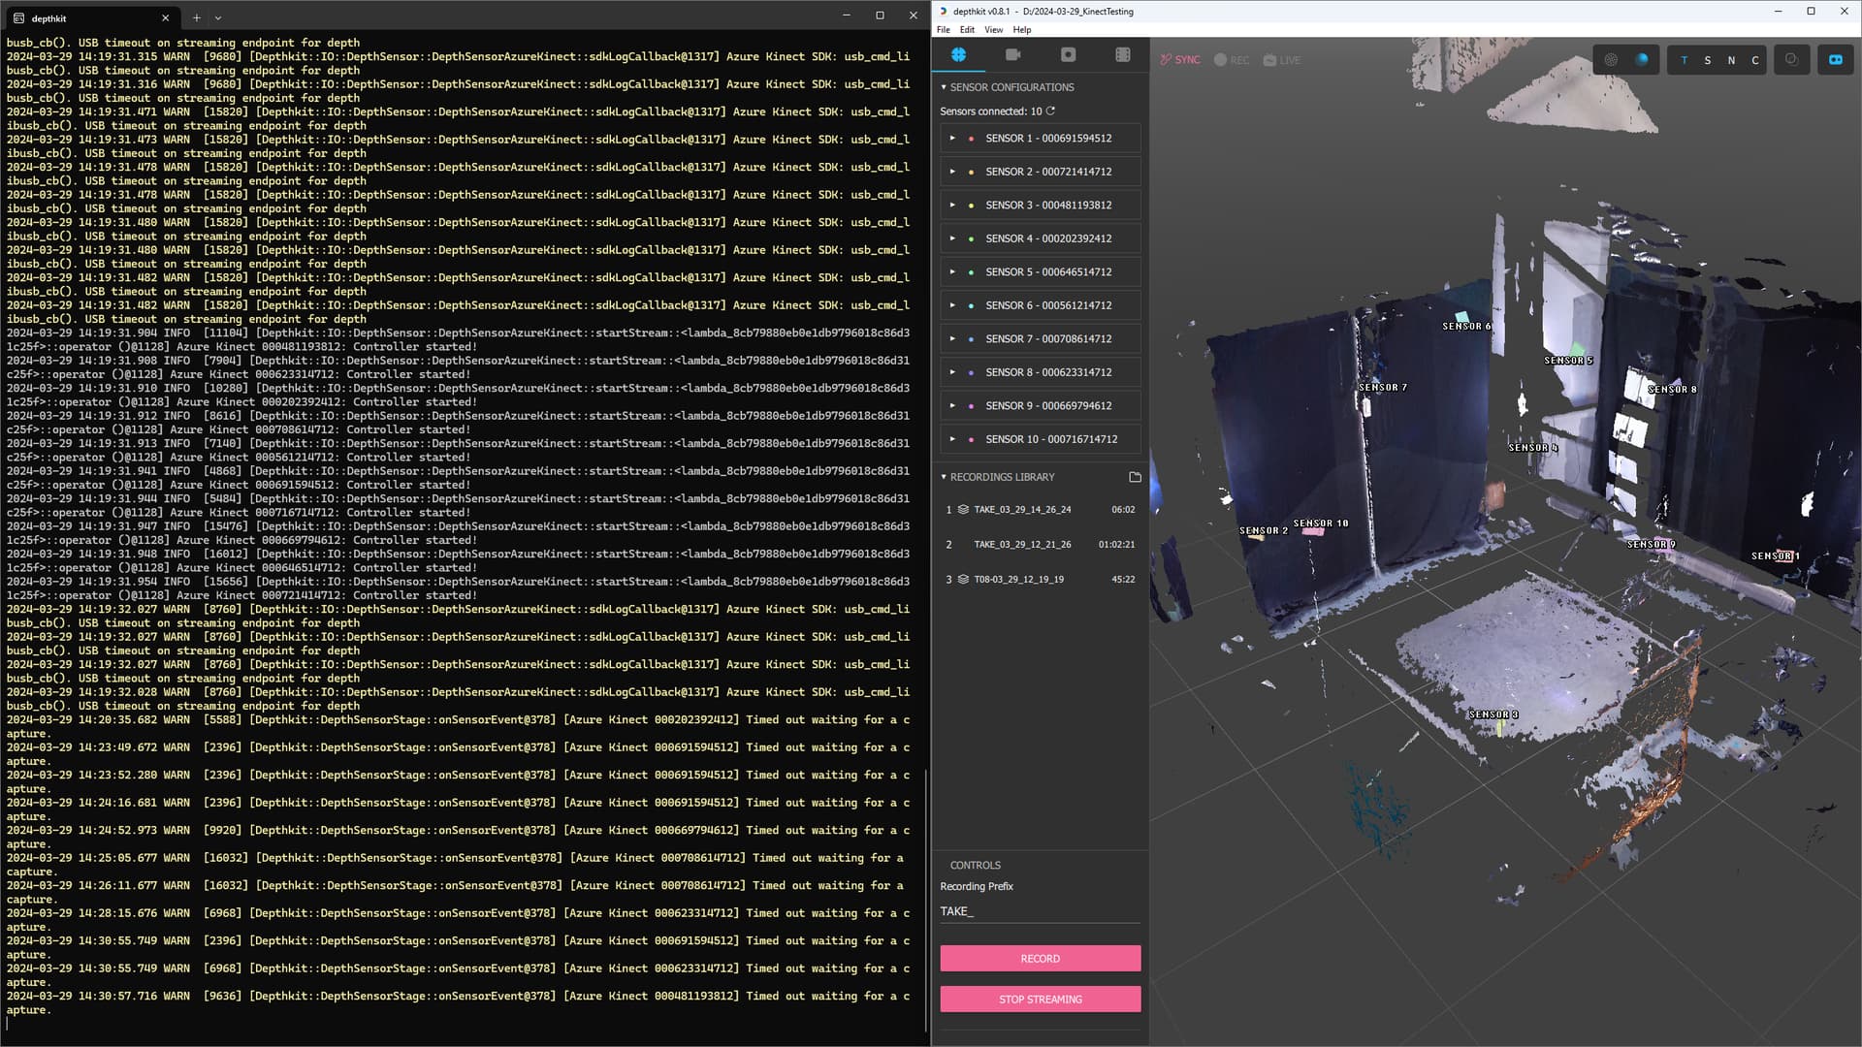Viewport: 1862px width, 1047px height.
Task: Open recordings library folder icon
Action: point(1135,477)
